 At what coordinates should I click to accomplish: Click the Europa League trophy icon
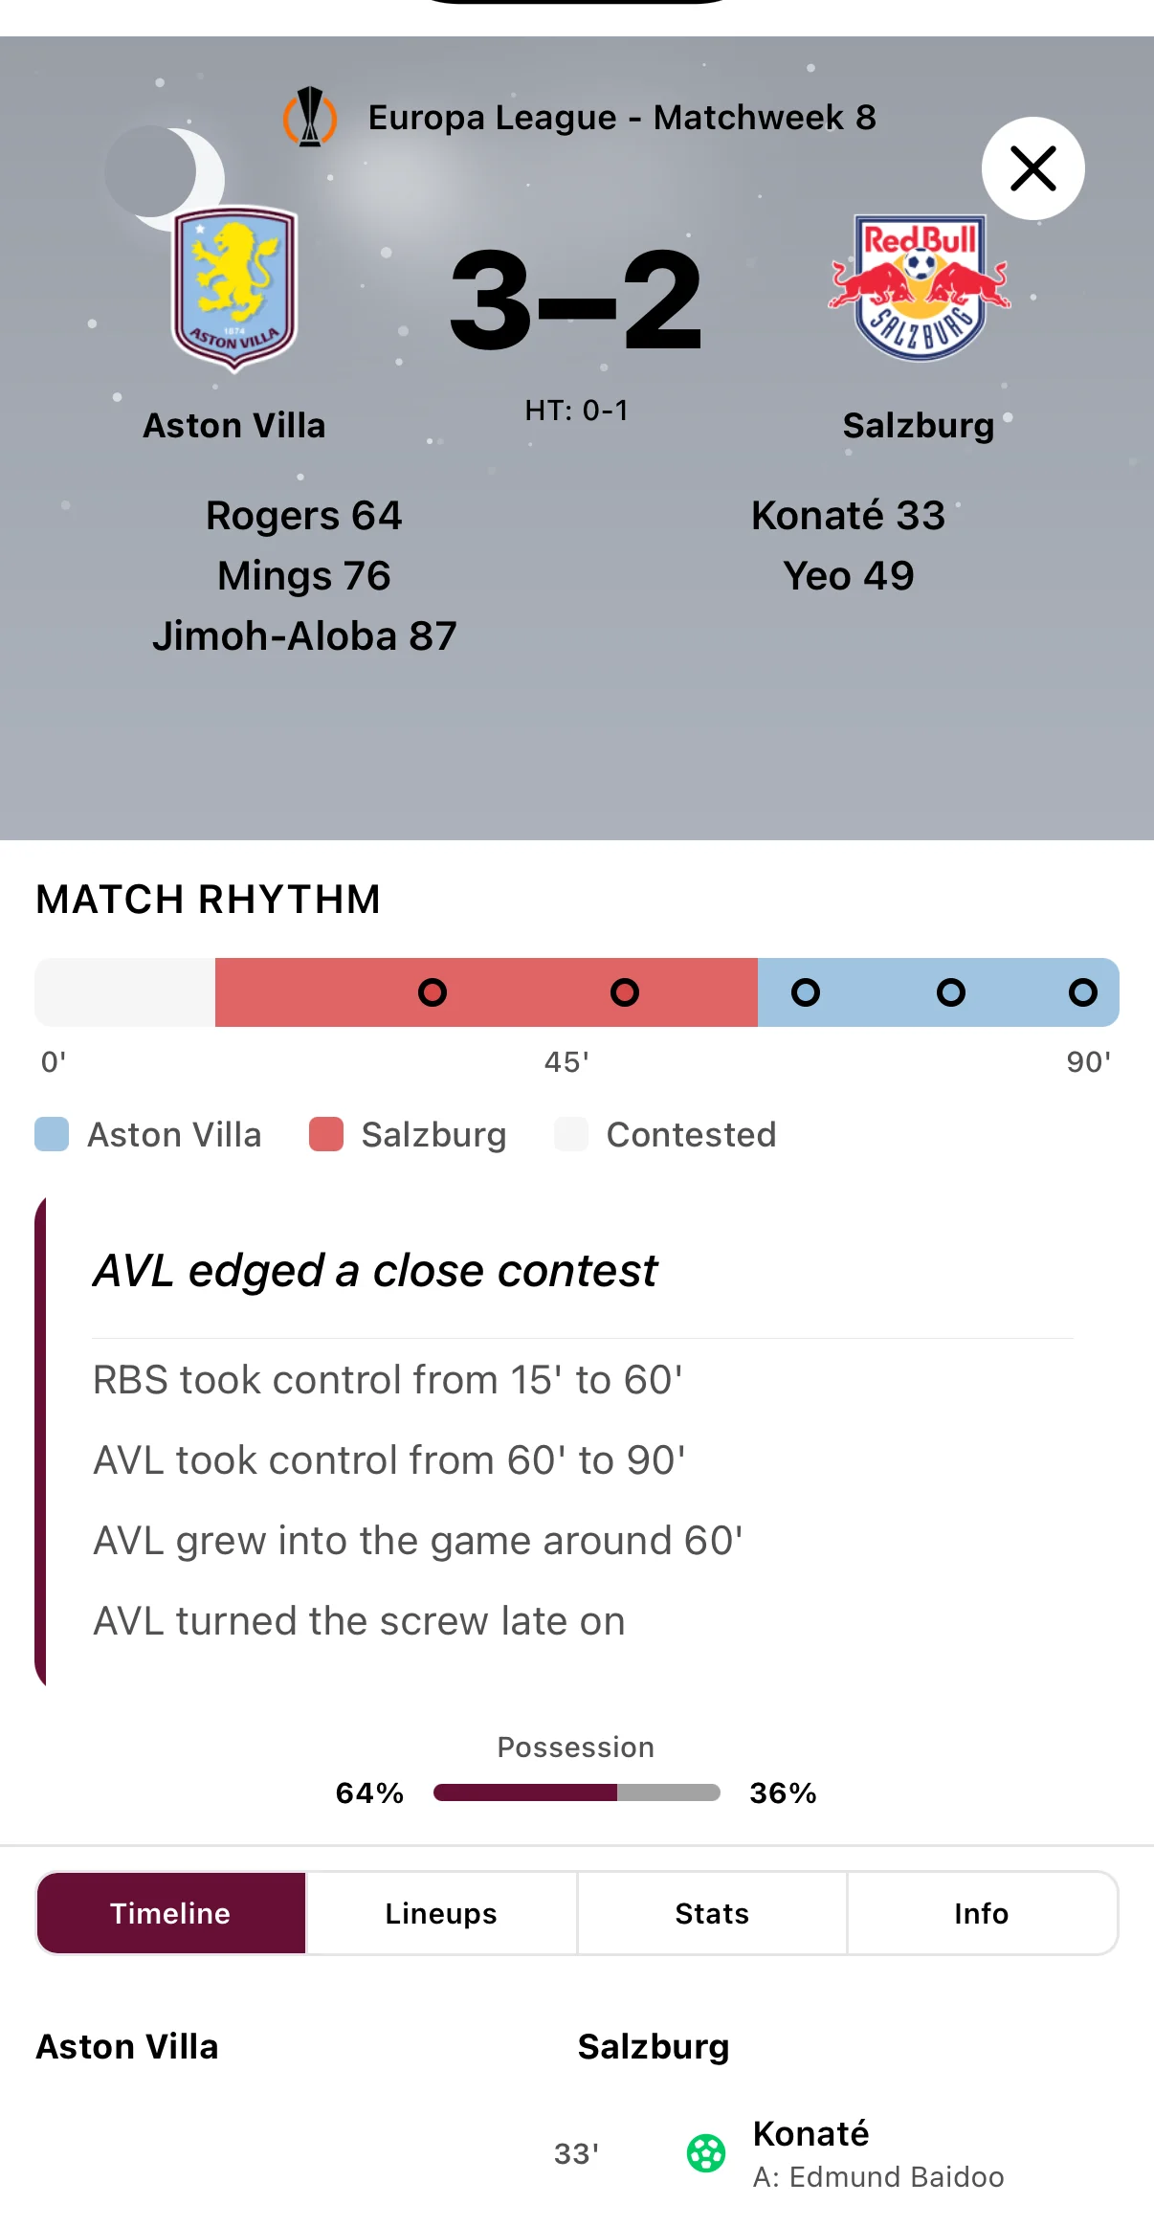tap(311, 117)
